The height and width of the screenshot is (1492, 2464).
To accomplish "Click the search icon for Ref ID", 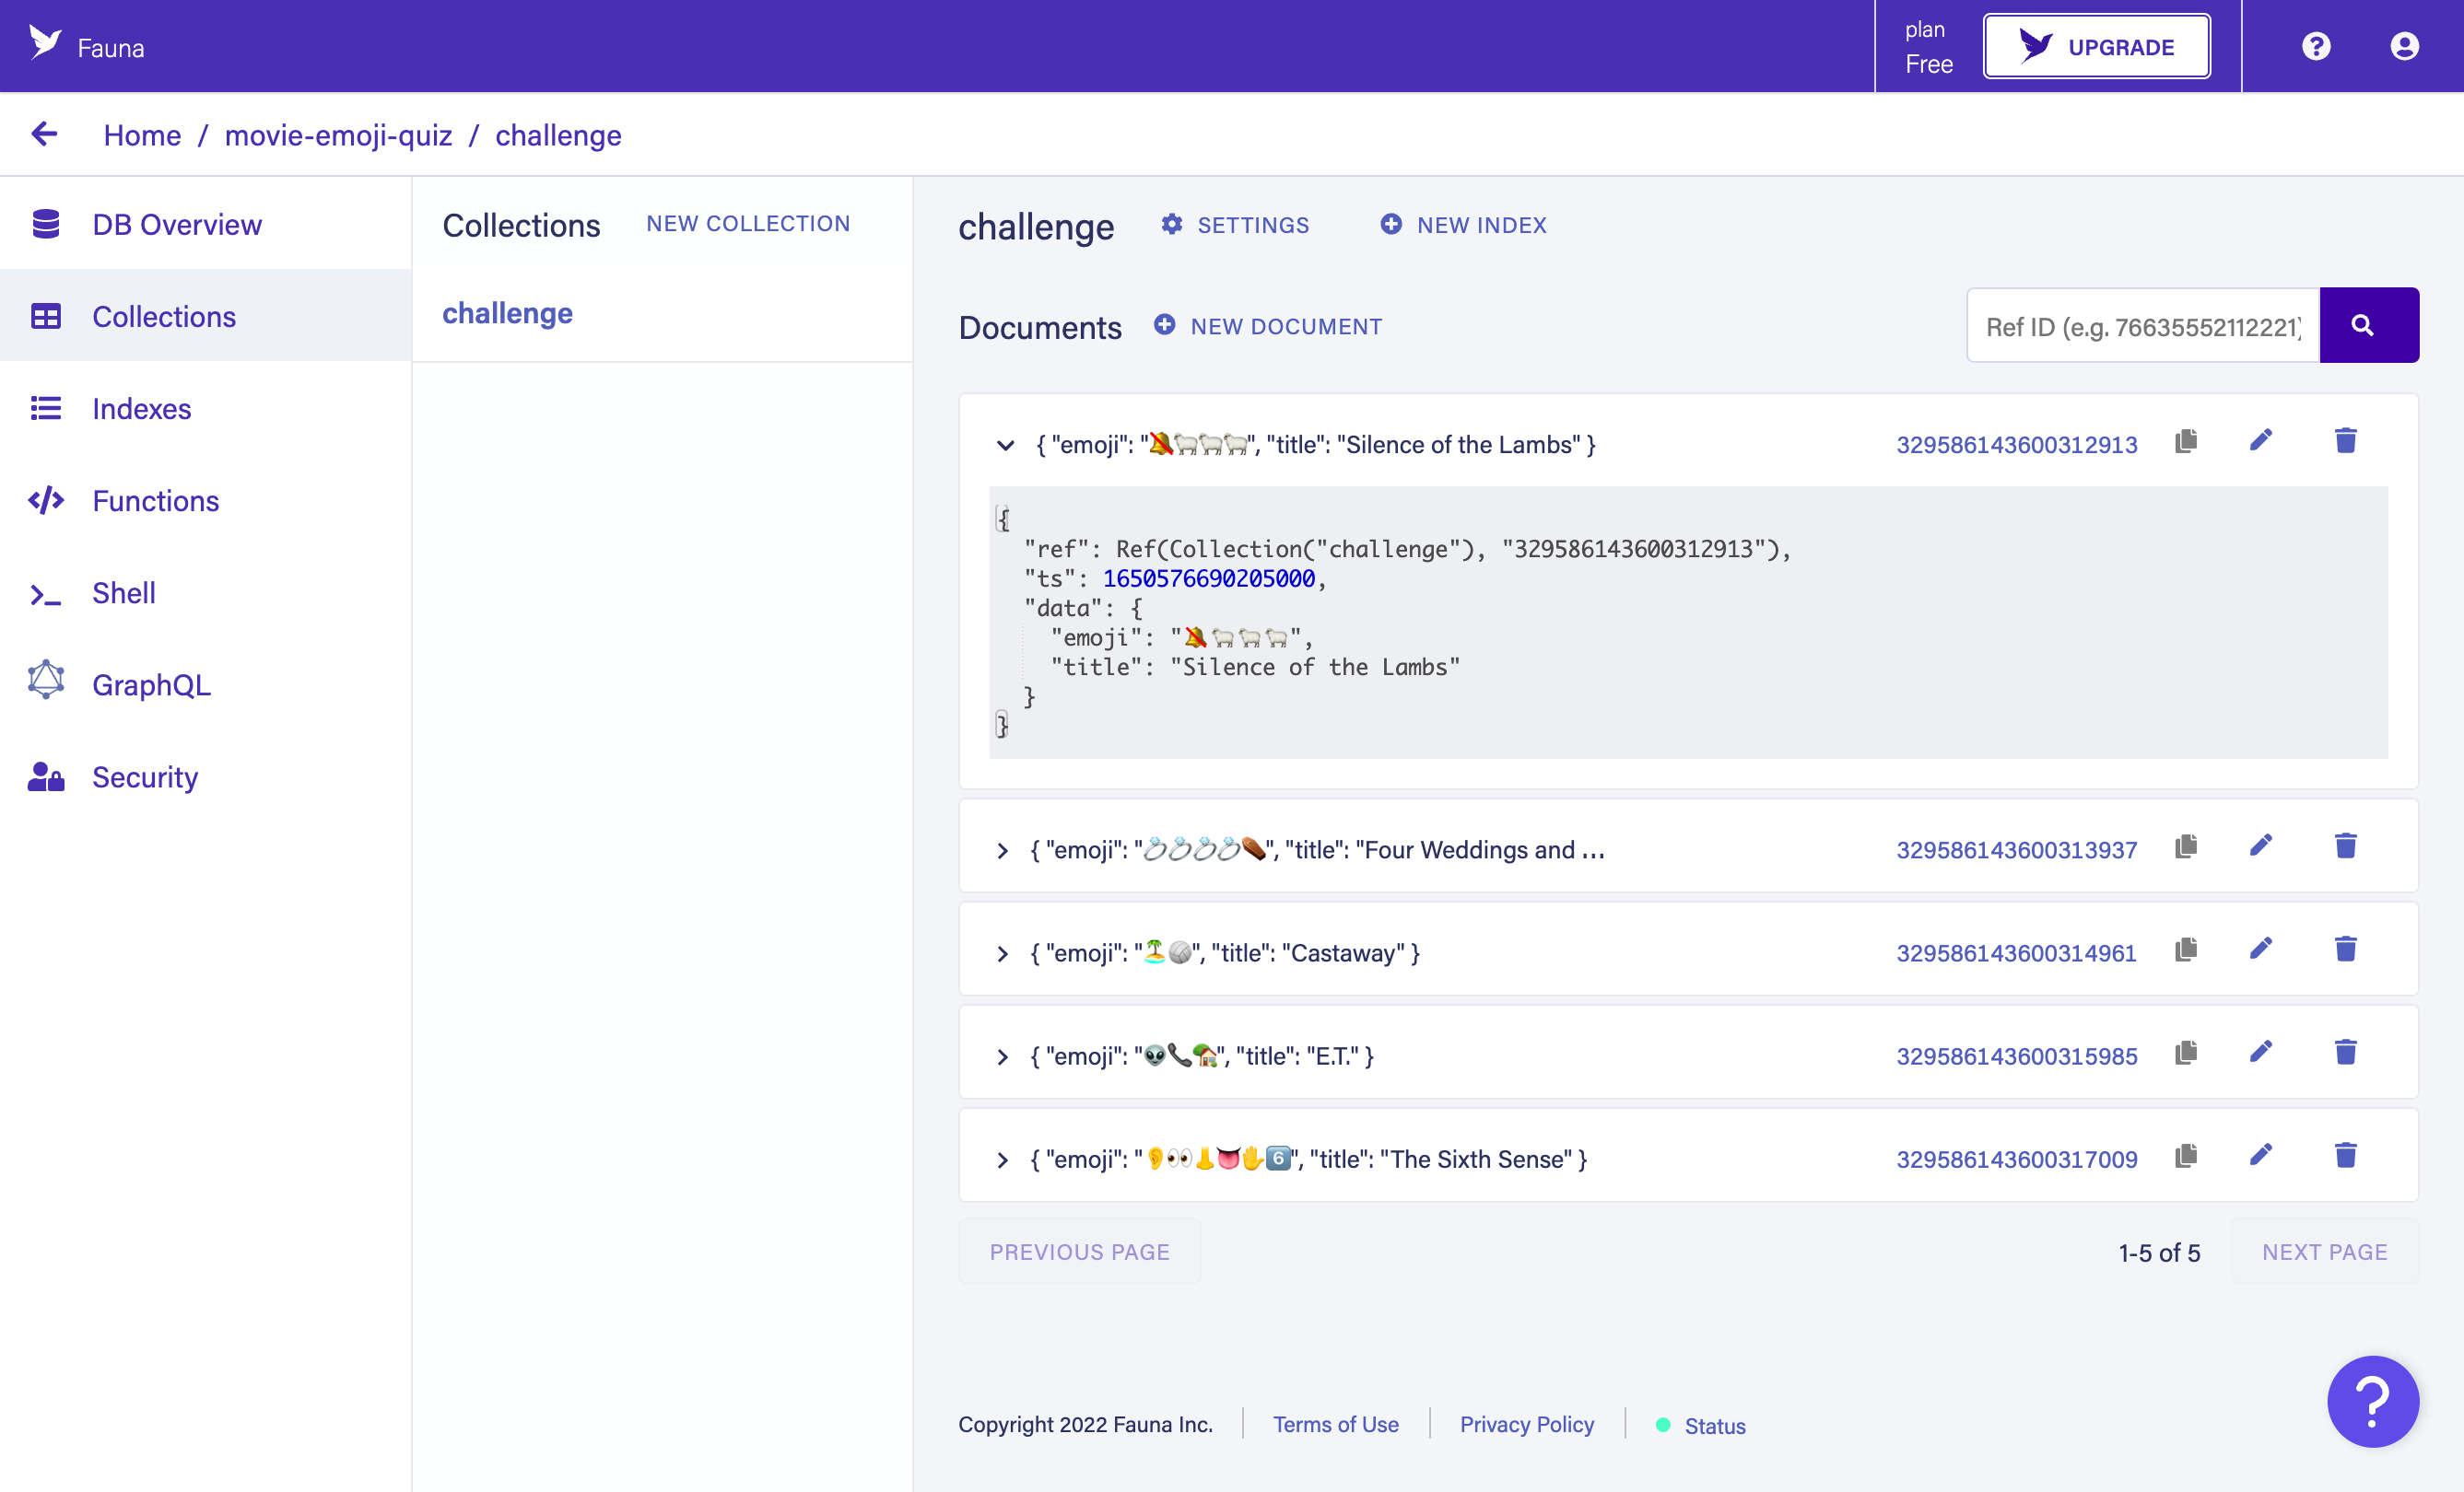I will 2371,325.
